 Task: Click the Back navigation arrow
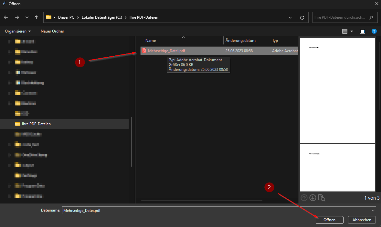6,17
